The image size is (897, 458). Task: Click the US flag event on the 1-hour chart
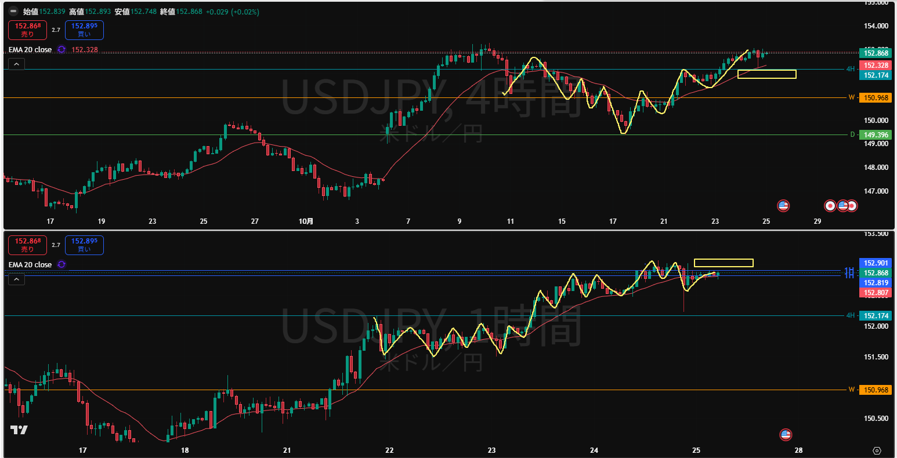pos(786,435)
